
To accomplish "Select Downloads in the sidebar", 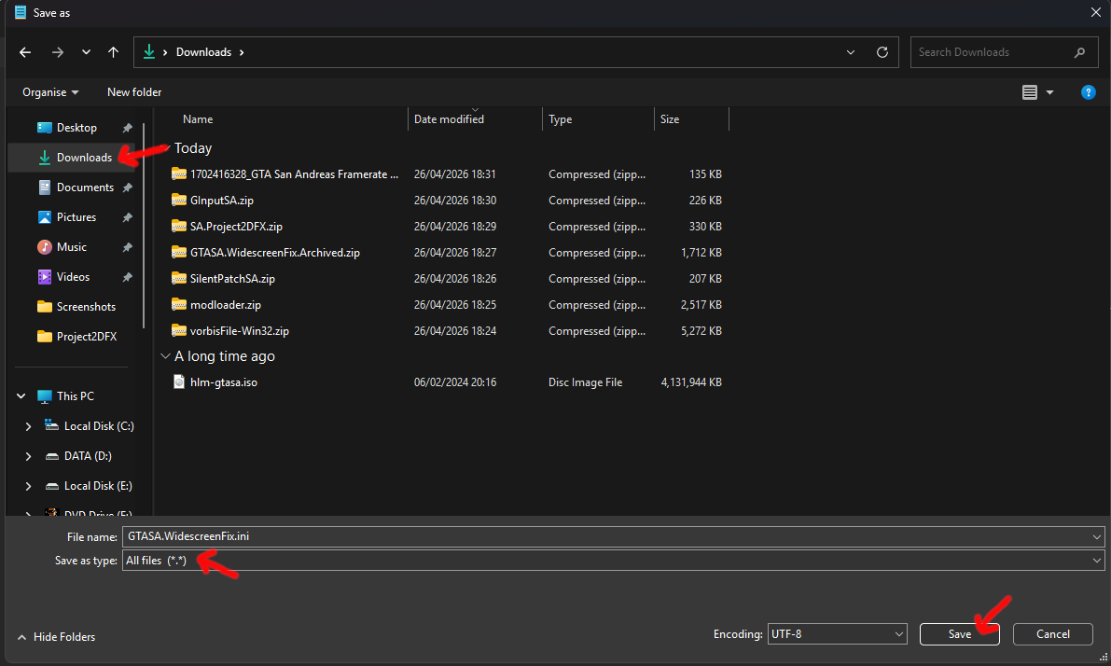I will pos(76,158).
